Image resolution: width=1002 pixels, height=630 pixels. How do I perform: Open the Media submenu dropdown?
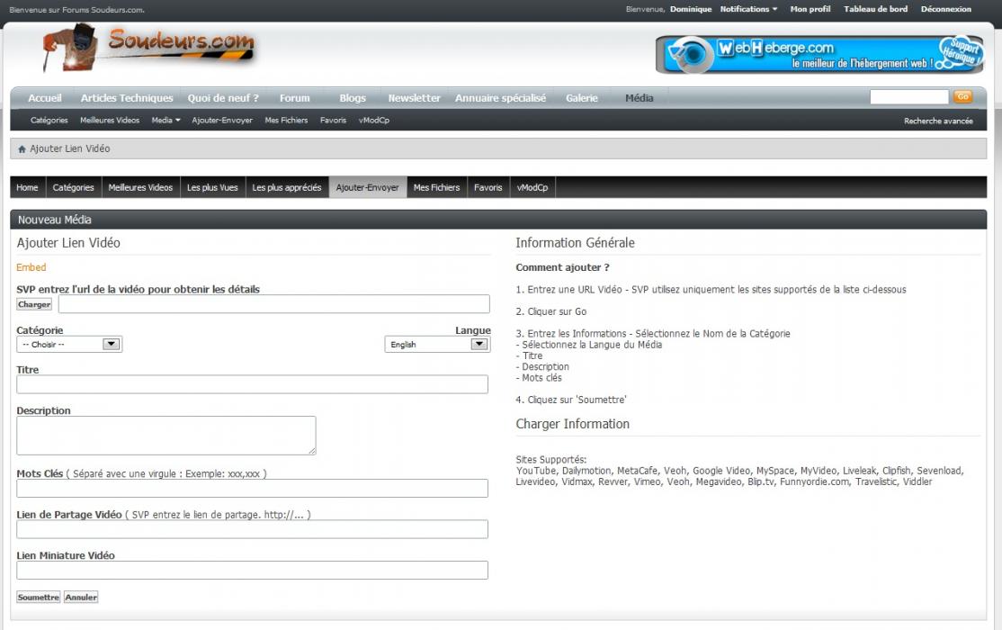(x=166, y=121)
